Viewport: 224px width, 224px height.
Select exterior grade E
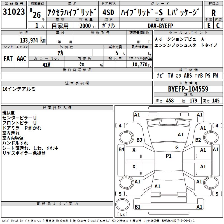(x=209, y=25)
